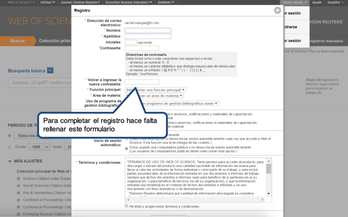
Task: Click the example password text '1sun%moon'
Action: click(149, 74)
